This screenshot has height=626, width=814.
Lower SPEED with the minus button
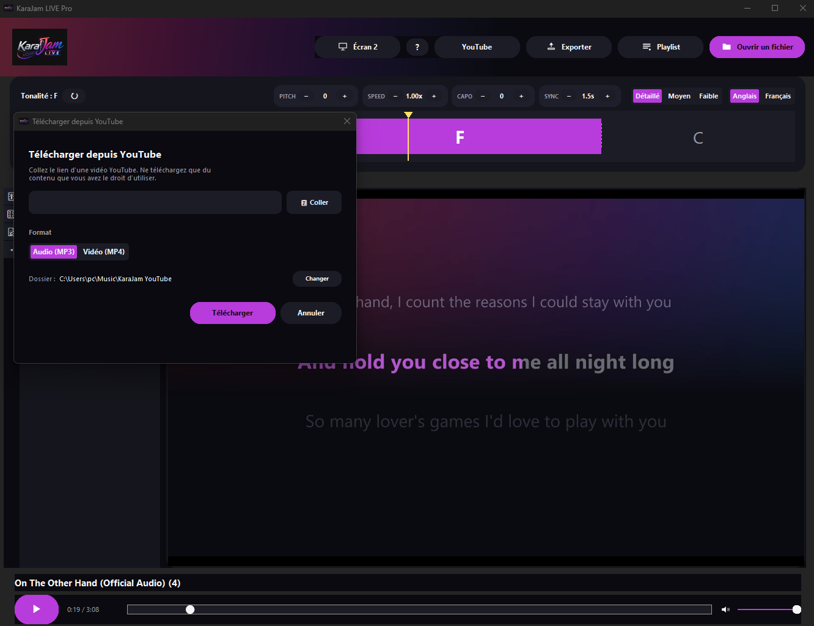coord(395,96)
